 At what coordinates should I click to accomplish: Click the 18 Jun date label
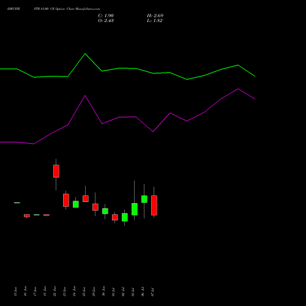(x=45, y=291)
